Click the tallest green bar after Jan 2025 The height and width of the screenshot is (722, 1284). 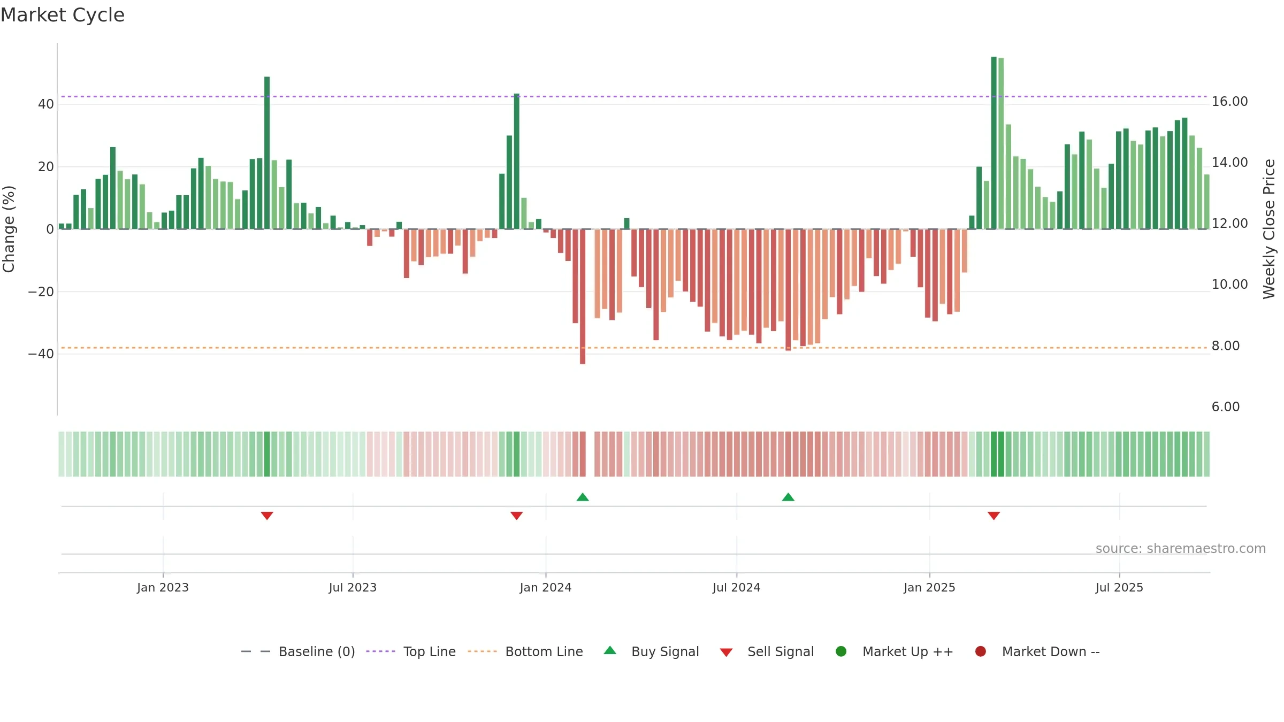pyautogui.click(x=993, y=143)
